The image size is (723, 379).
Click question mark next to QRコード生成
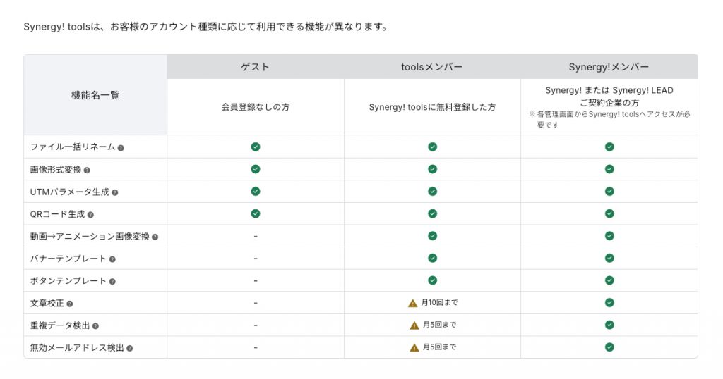pos(90,215)
